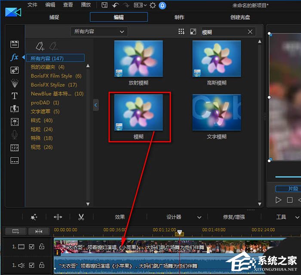
Task: Open the Voice-over microphone icon
Action: 14,135
